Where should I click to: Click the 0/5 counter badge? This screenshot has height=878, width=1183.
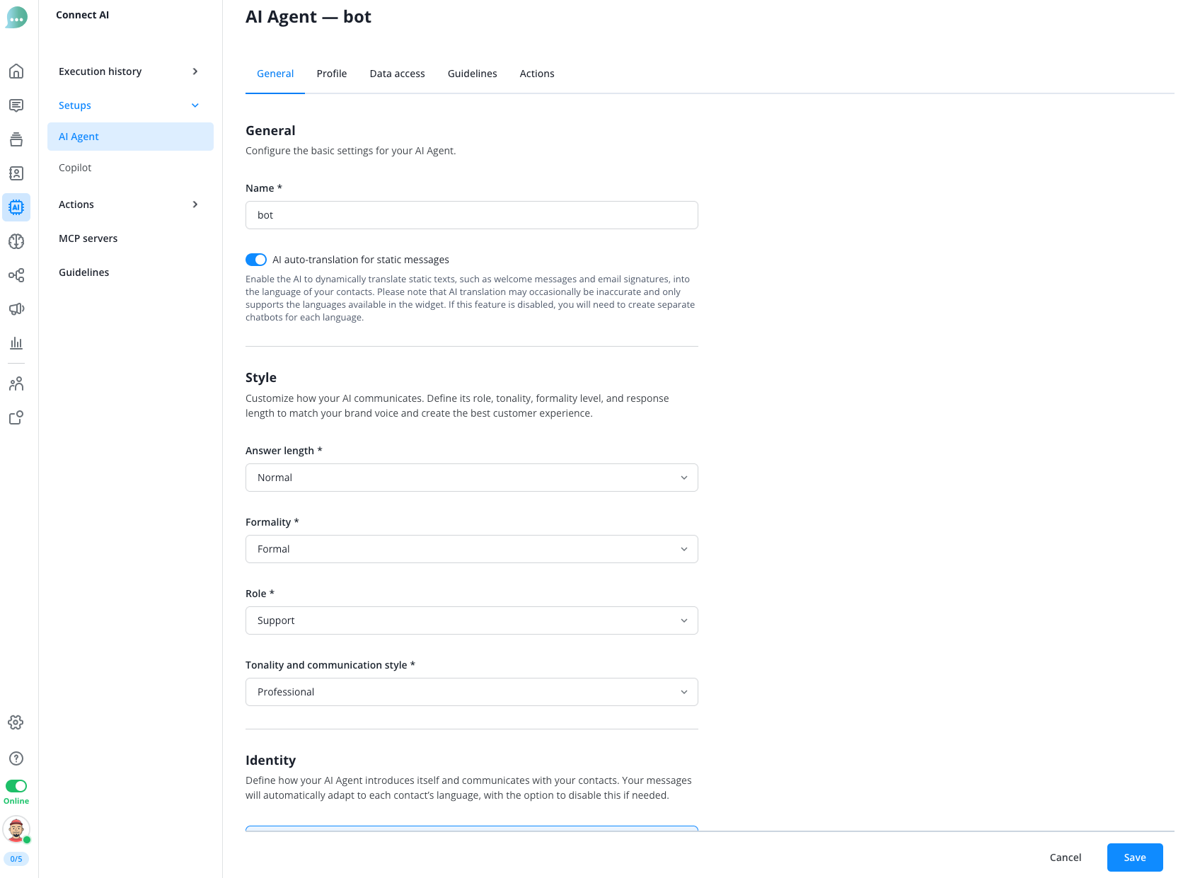pyautogui.click(x=16, y=859)
